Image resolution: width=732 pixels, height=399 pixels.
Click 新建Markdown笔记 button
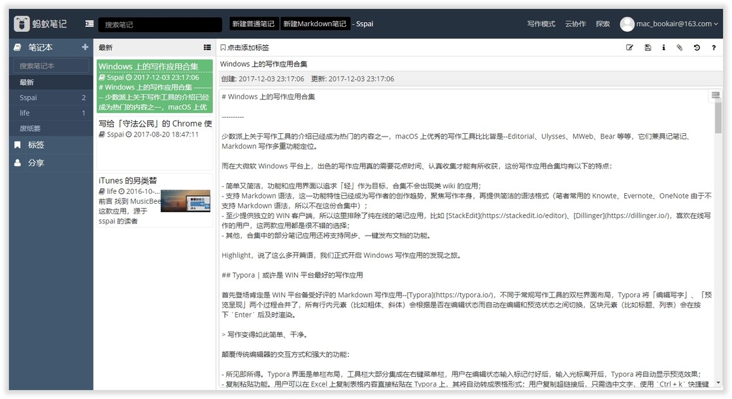(314, 24)
